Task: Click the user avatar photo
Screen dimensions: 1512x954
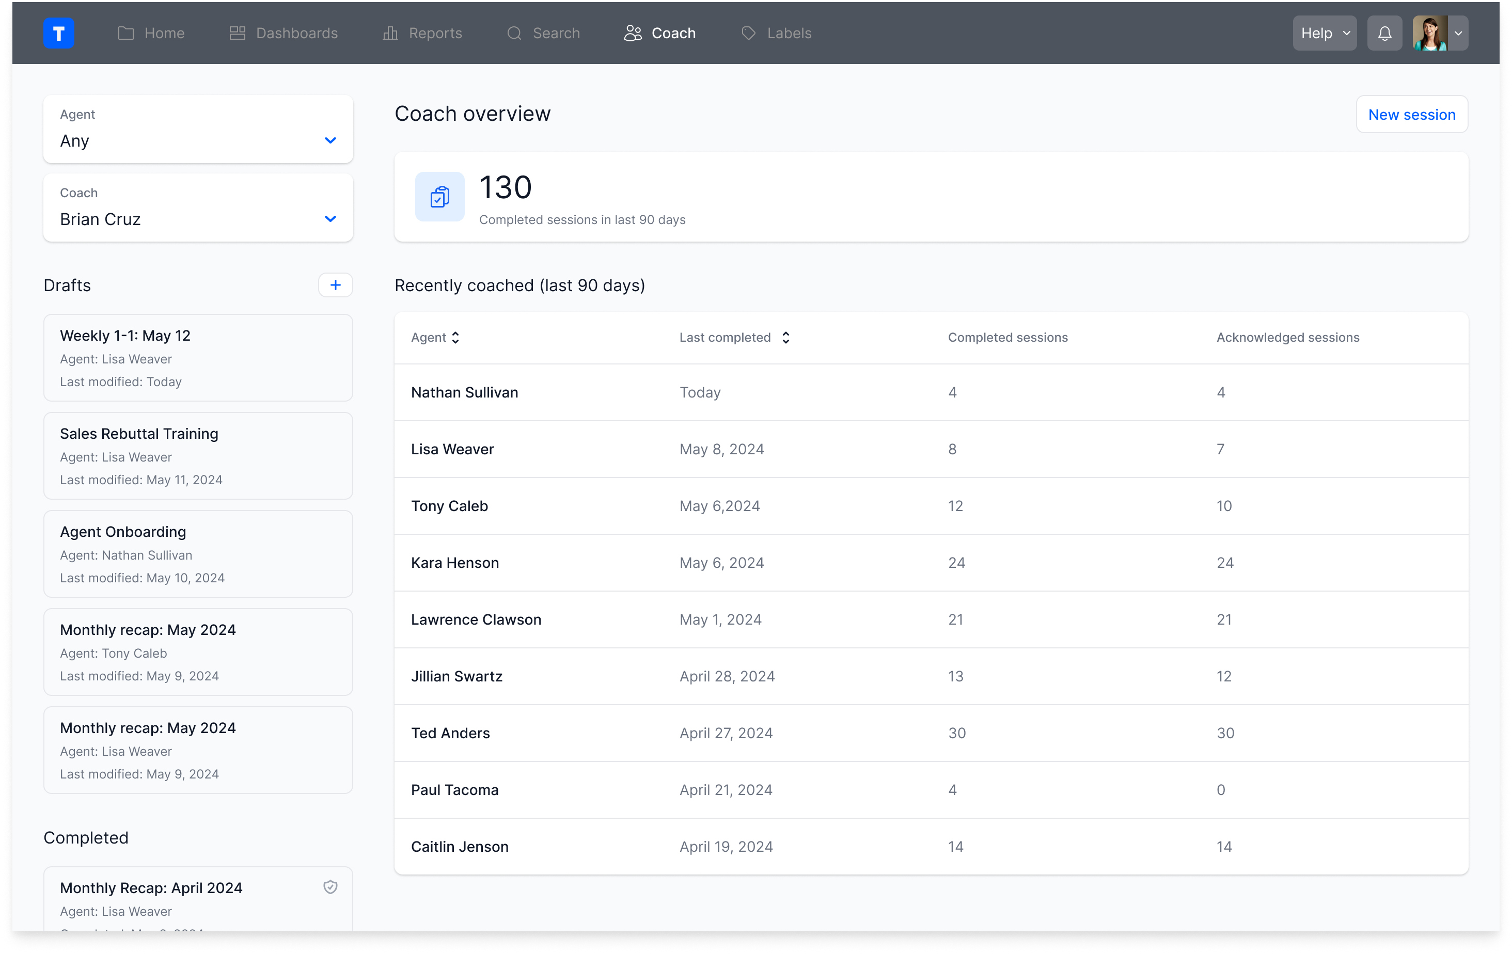Action: coord(1430,33)
